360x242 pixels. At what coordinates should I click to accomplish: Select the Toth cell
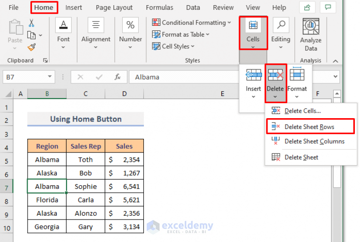pos(86,159)
